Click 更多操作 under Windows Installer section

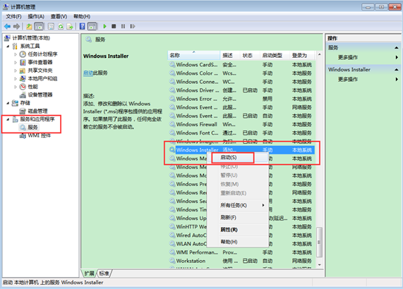pos(348,80)
